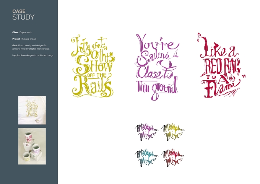Click the Project: Personal project line

coord(24,39)
